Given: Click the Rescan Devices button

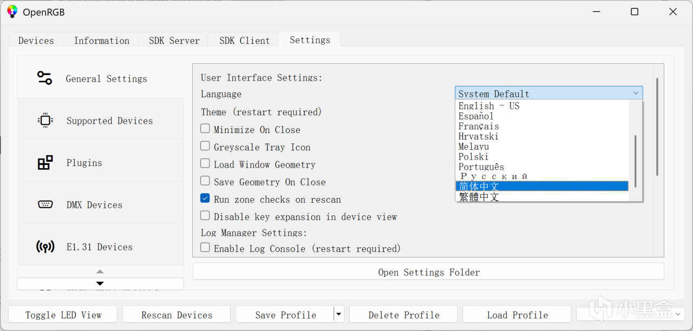Looking at the screenshot, I should point(176,315).
